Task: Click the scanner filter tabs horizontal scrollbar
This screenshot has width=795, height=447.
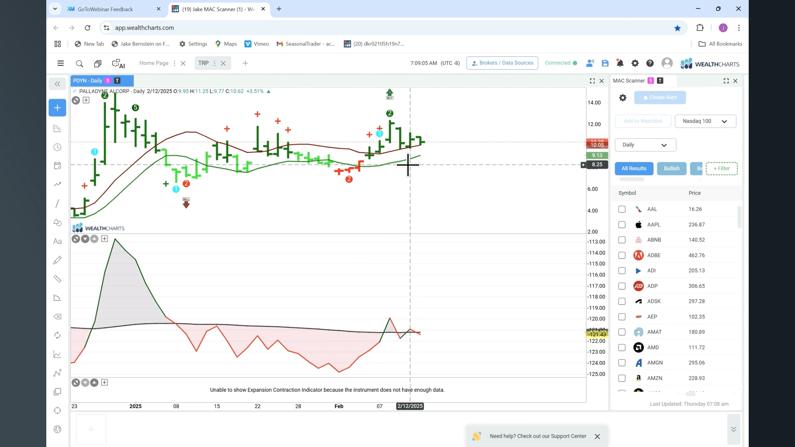Action: coord(631,180)
